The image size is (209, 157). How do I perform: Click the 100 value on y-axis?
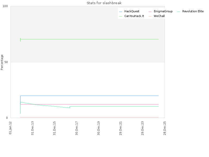pos(5,6)
